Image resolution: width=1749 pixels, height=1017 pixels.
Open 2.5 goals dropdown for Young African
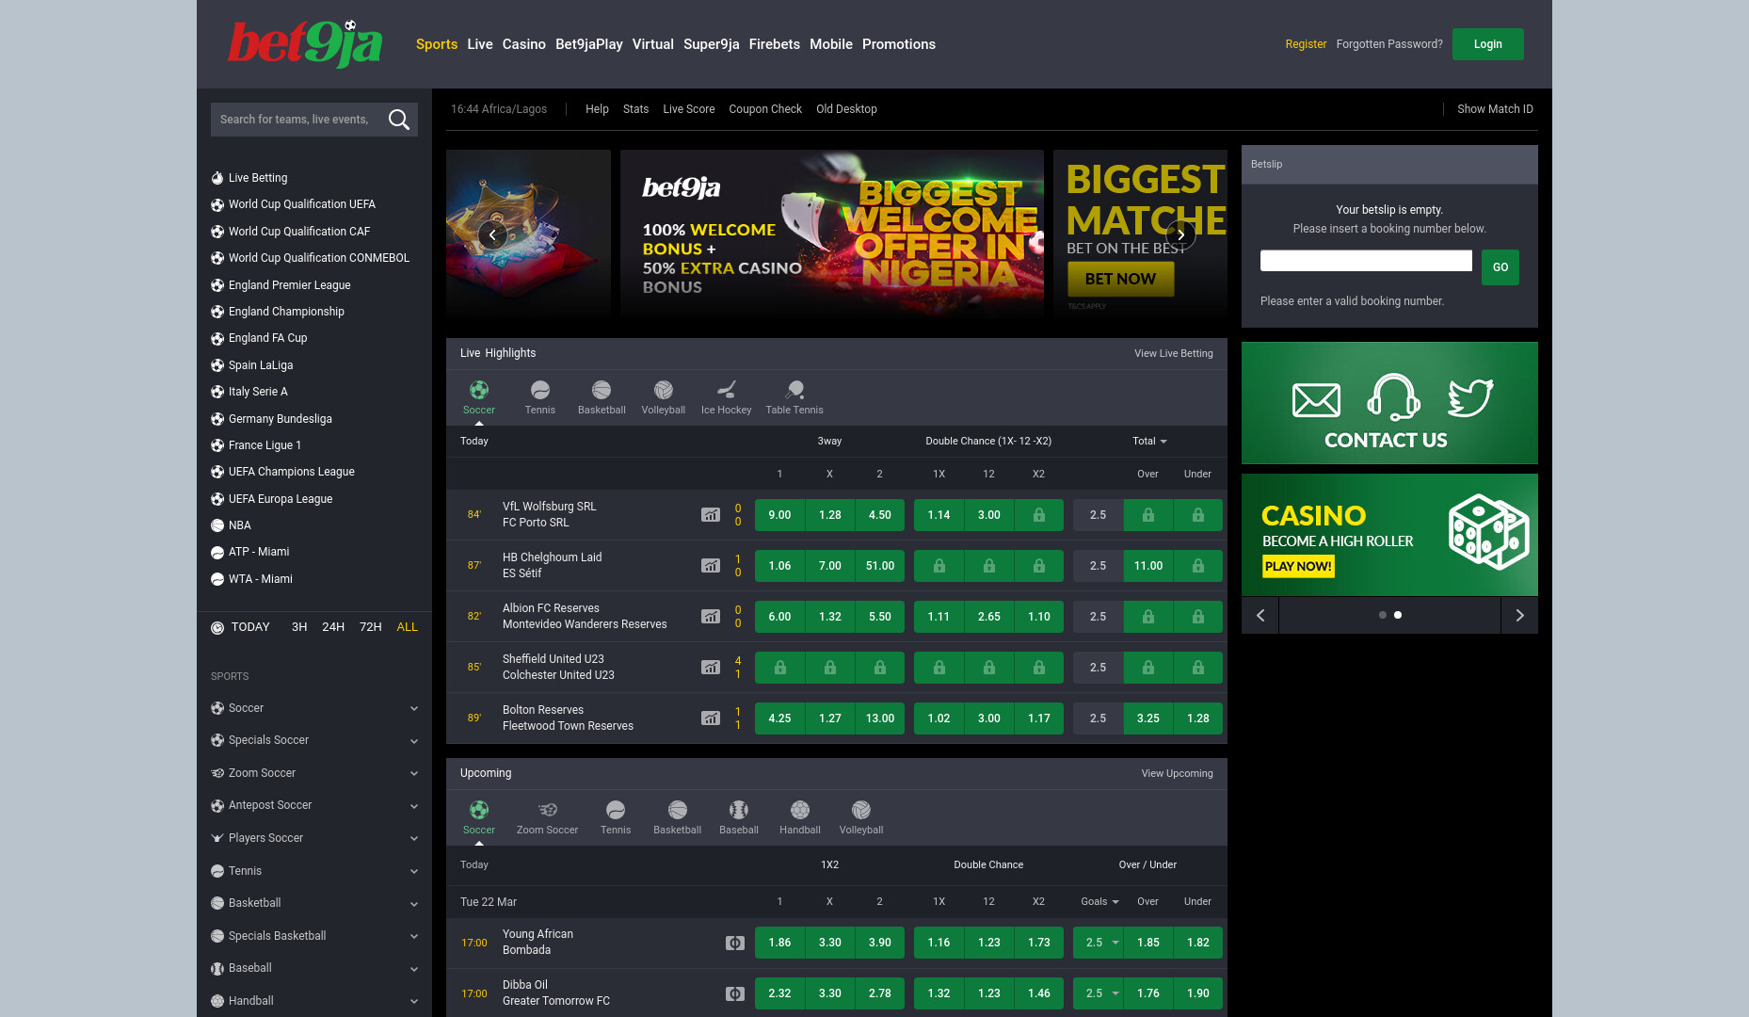point(1099,943)
